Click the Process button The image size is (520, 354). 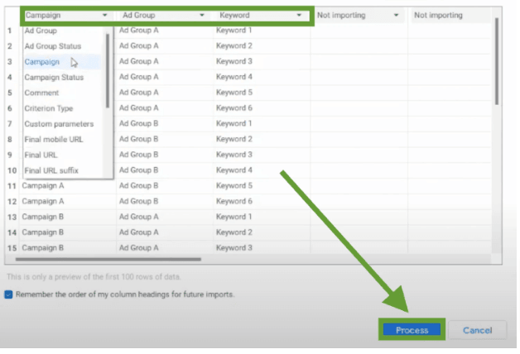coord(412,330)
